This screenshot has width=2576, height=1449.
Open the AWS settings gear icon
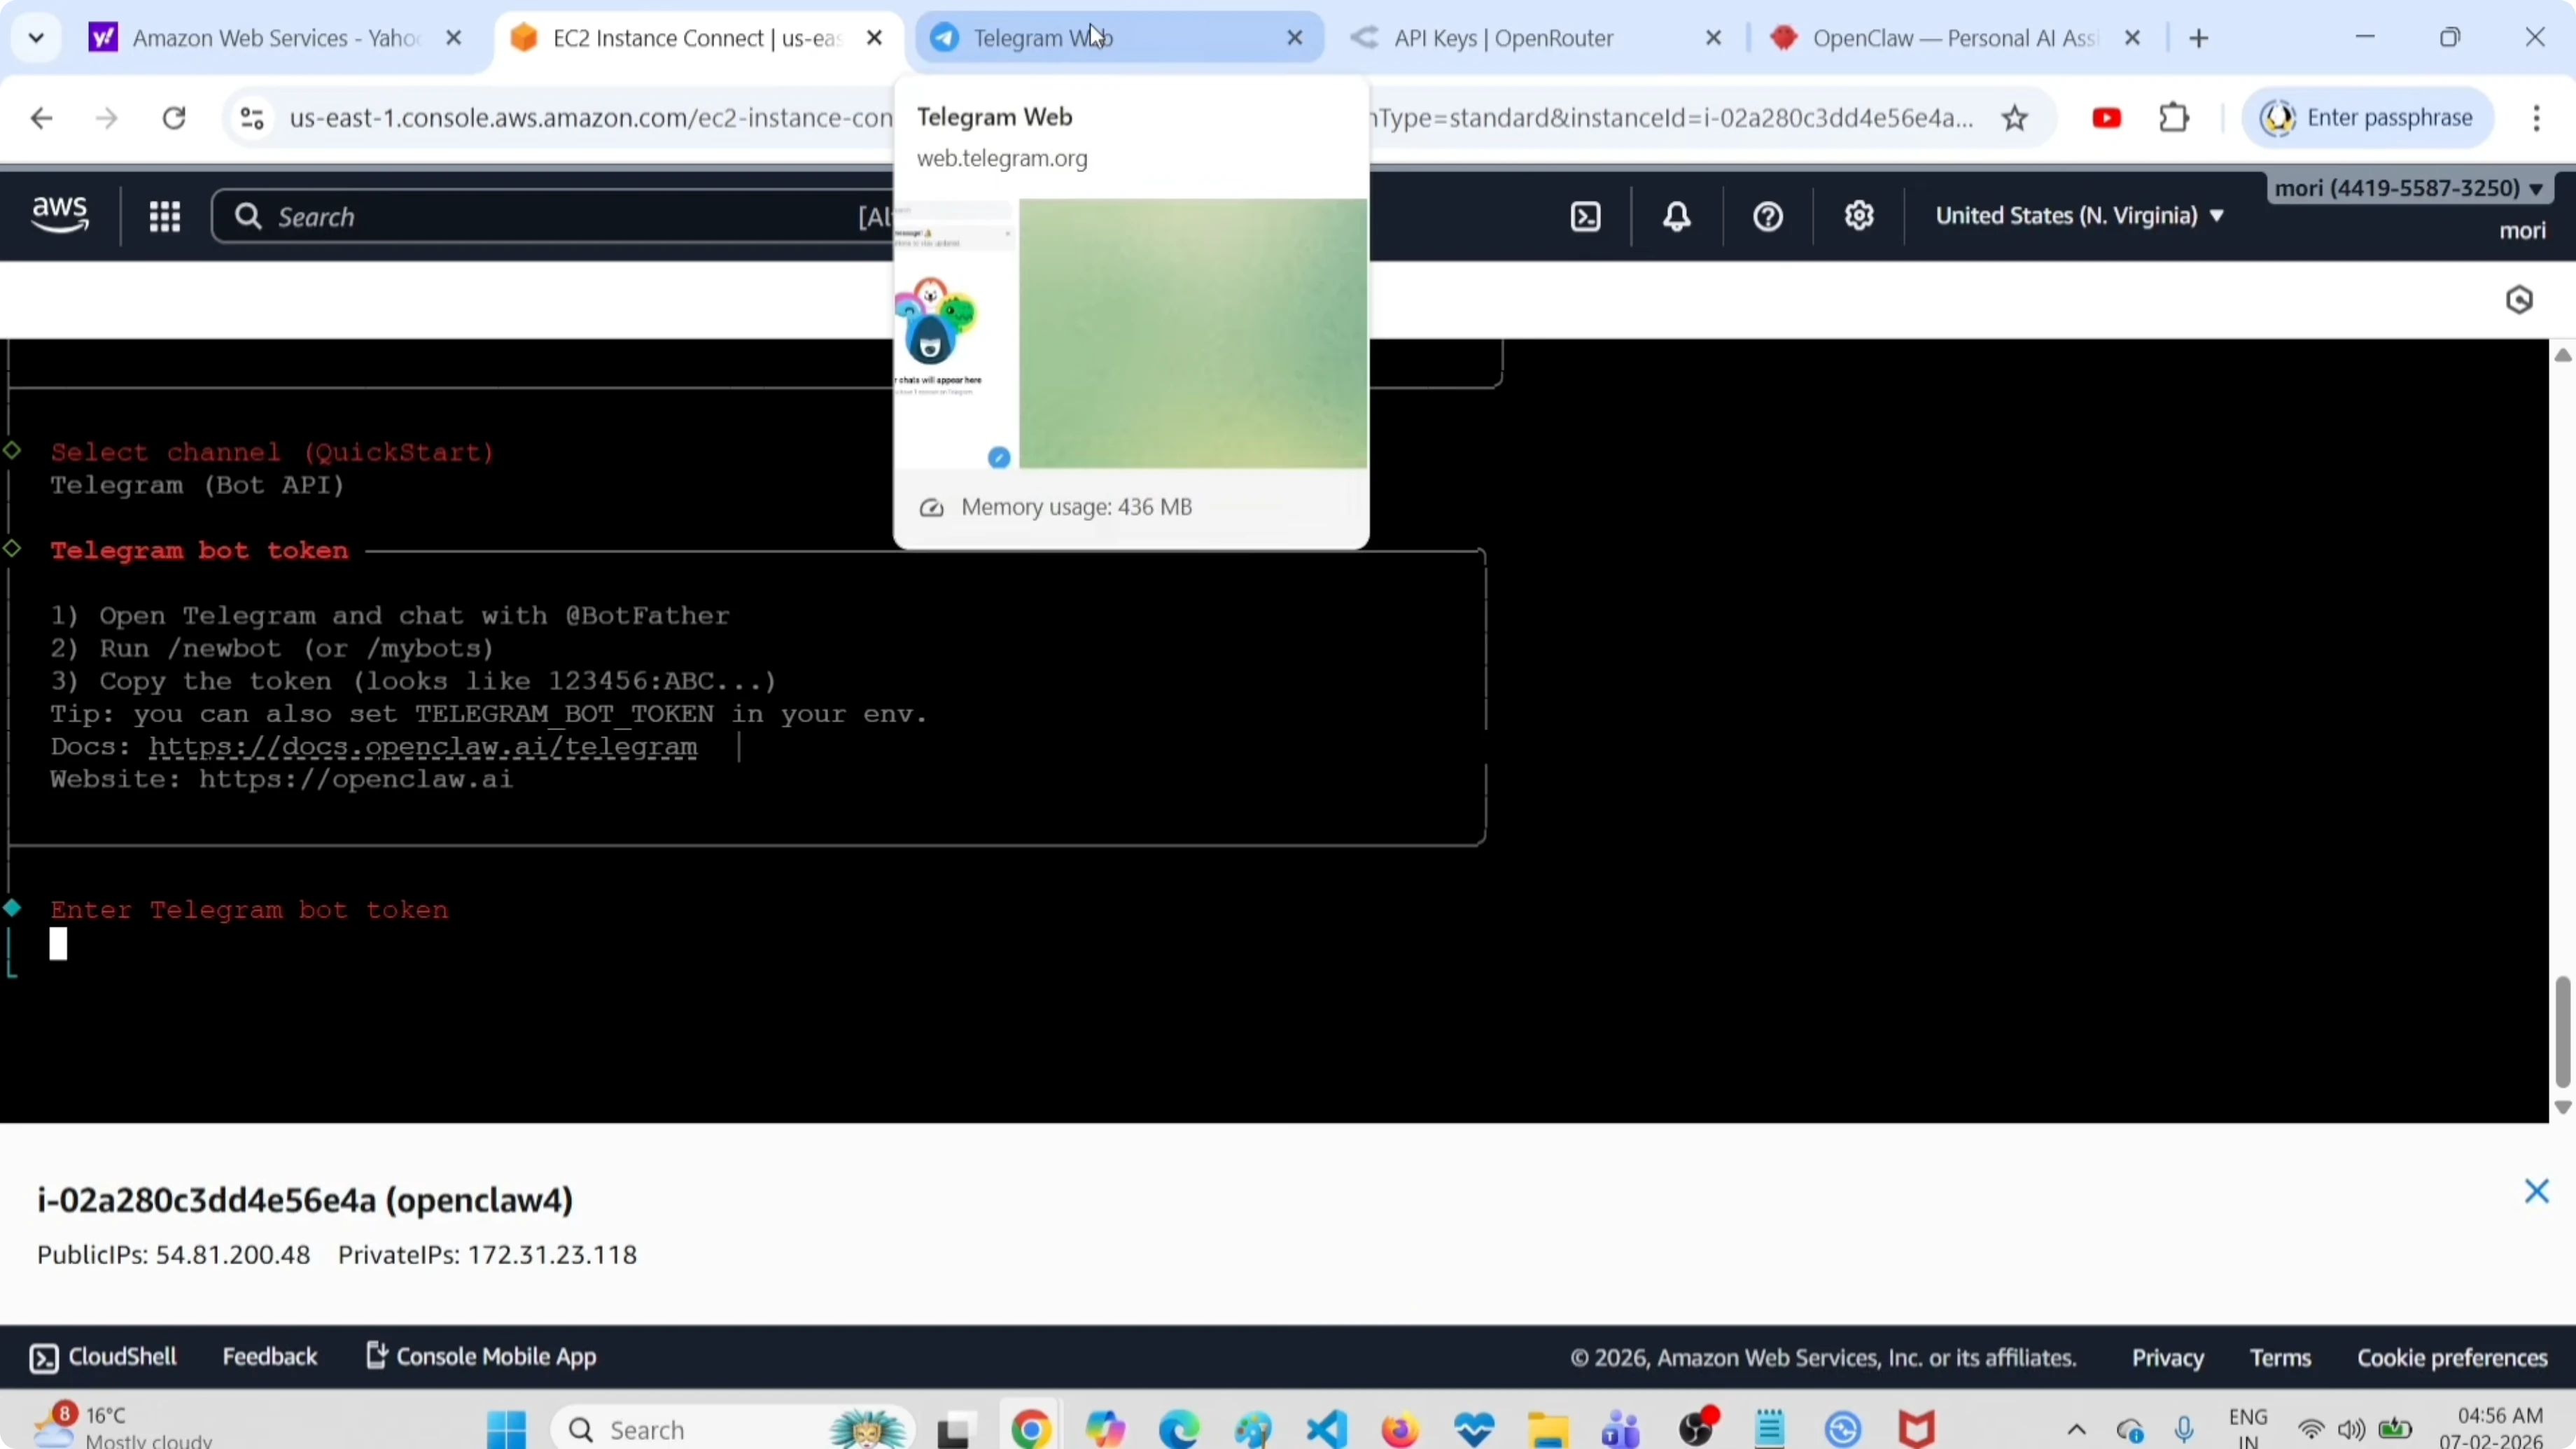pyautogui.click(x=1859, y=217)
